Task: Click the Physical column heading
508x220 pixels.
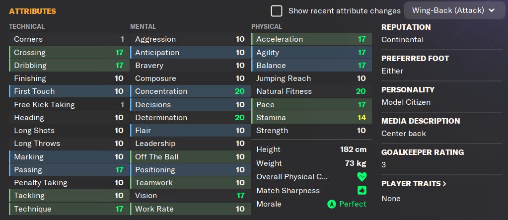Action: (x=267, y=26)
